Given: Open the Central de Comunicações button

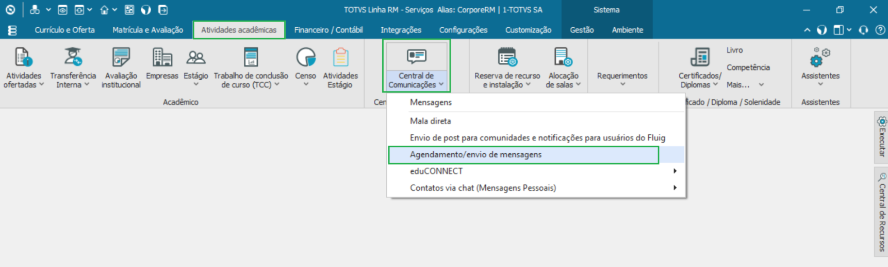Looking at the screenshot, I should tap(417, 67).
